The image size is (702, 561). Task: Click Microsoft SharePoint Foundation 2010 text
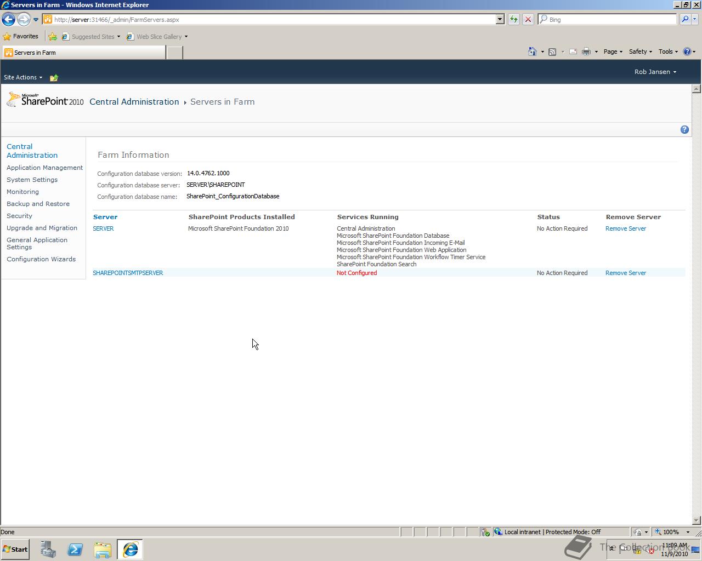pyautogui.click(x=238, y=228)
